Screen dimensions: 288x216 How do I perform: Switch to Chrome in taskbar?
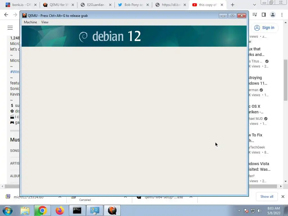point(42,210)
